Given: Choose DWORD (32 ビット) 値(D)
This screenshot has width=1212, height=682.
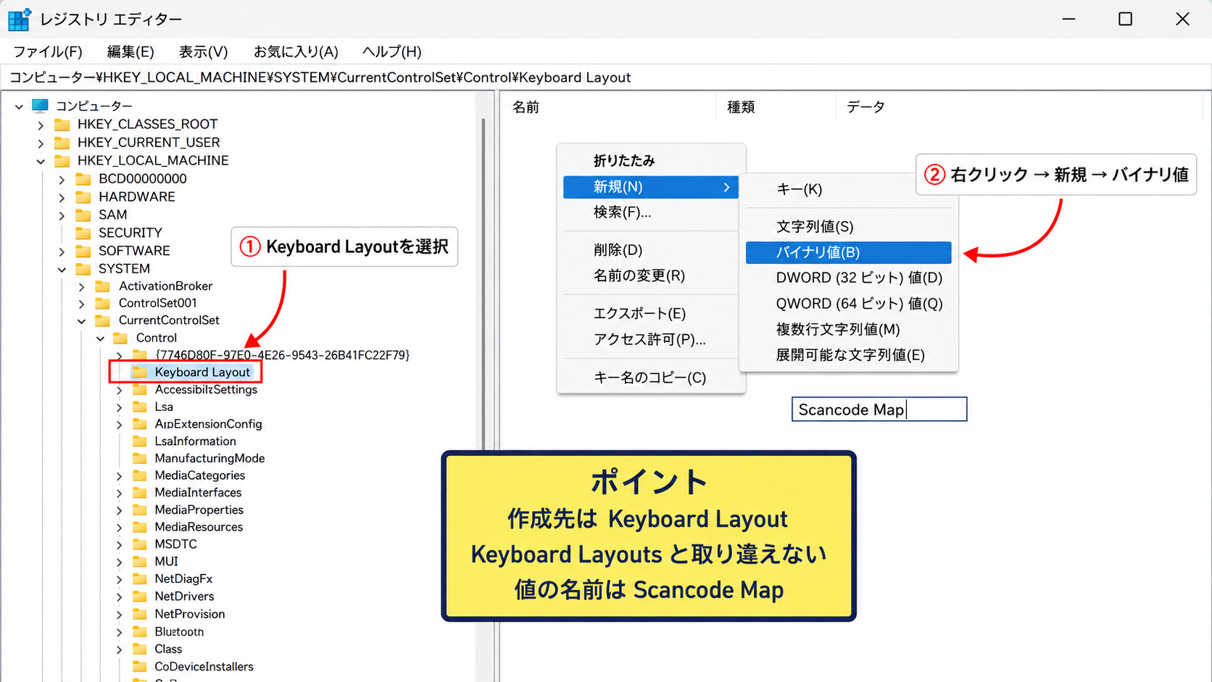Looking at the screenshot, I should click(x=848, y=278).
